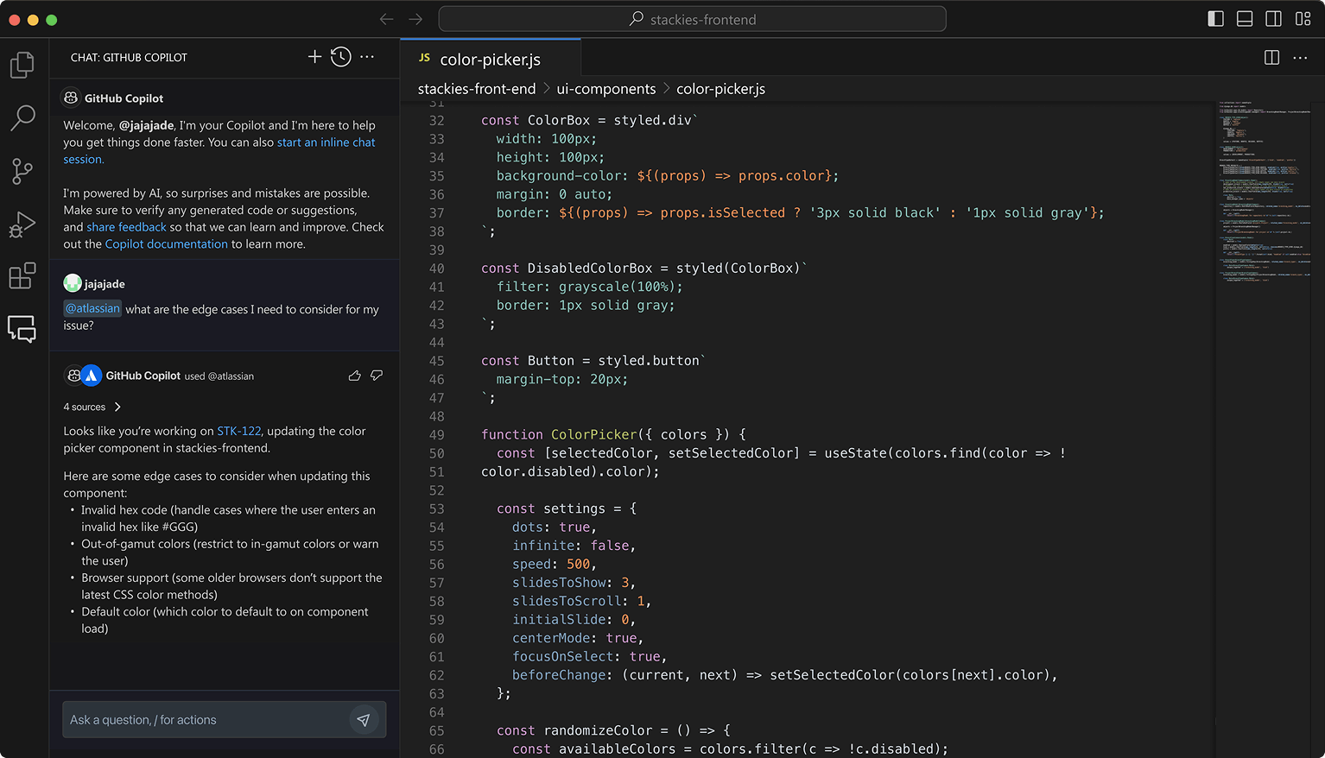Show chat history clock icon

(341, 57)
